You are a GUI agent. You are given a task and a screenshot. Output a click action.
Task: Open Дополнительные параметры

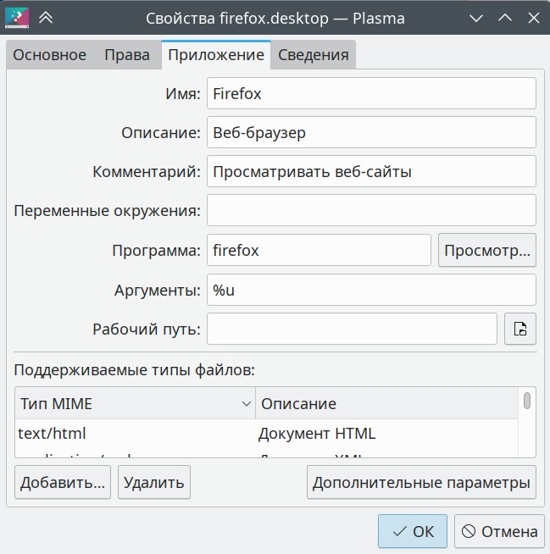pyautogui.click(x=421, y=482)
